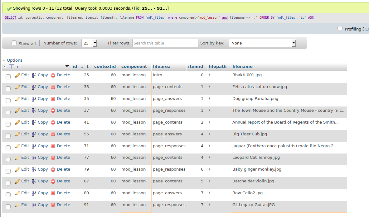
Task: Select the checkbox for row id 91
Action: pos(8,207)
